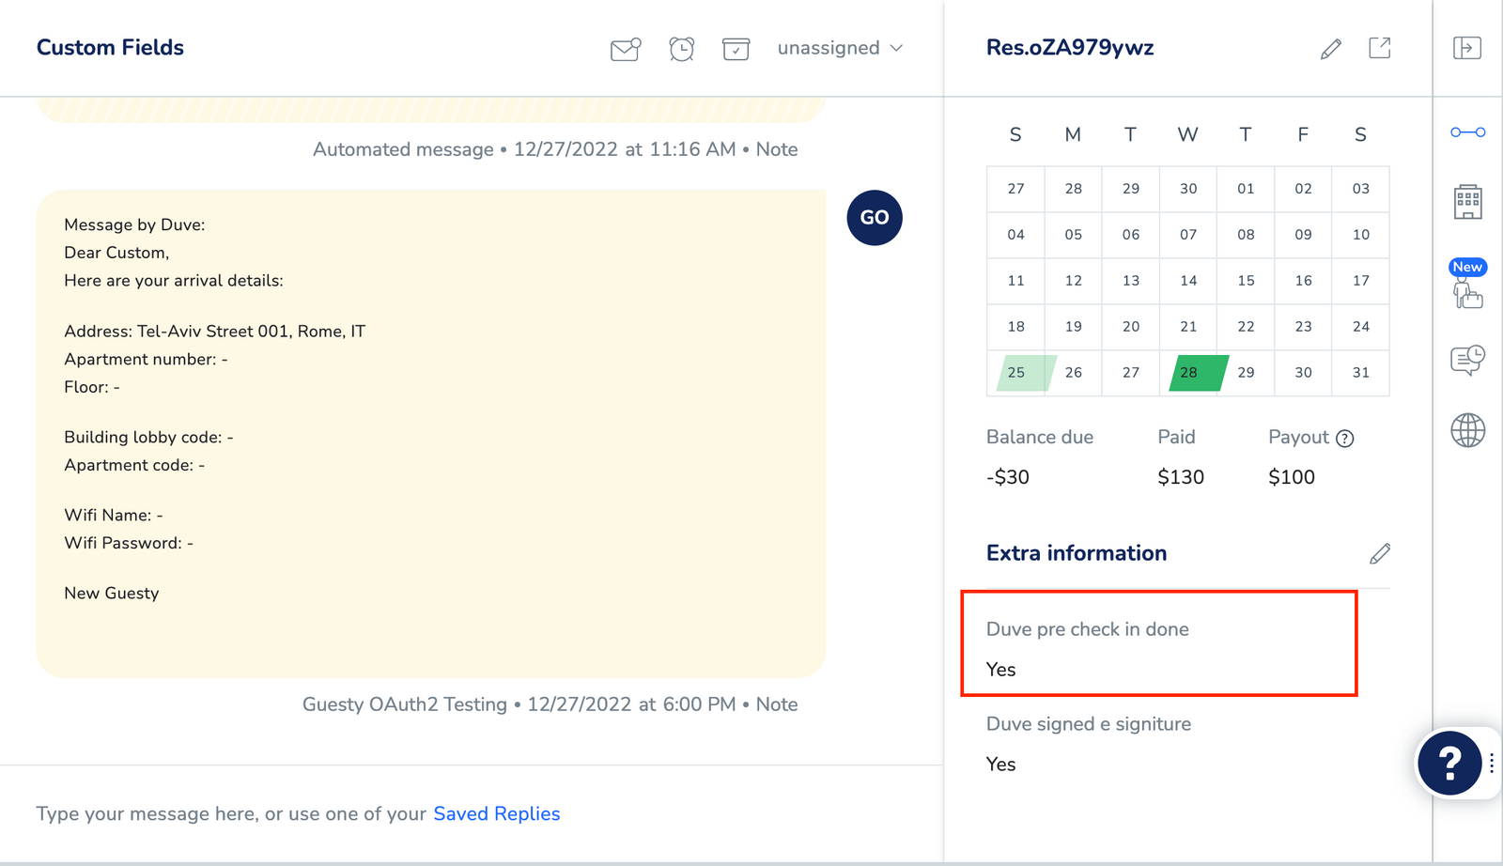Open the three-dot menu beside help
This screenshot has height=866, width=1503.
tap(1492, 763)
